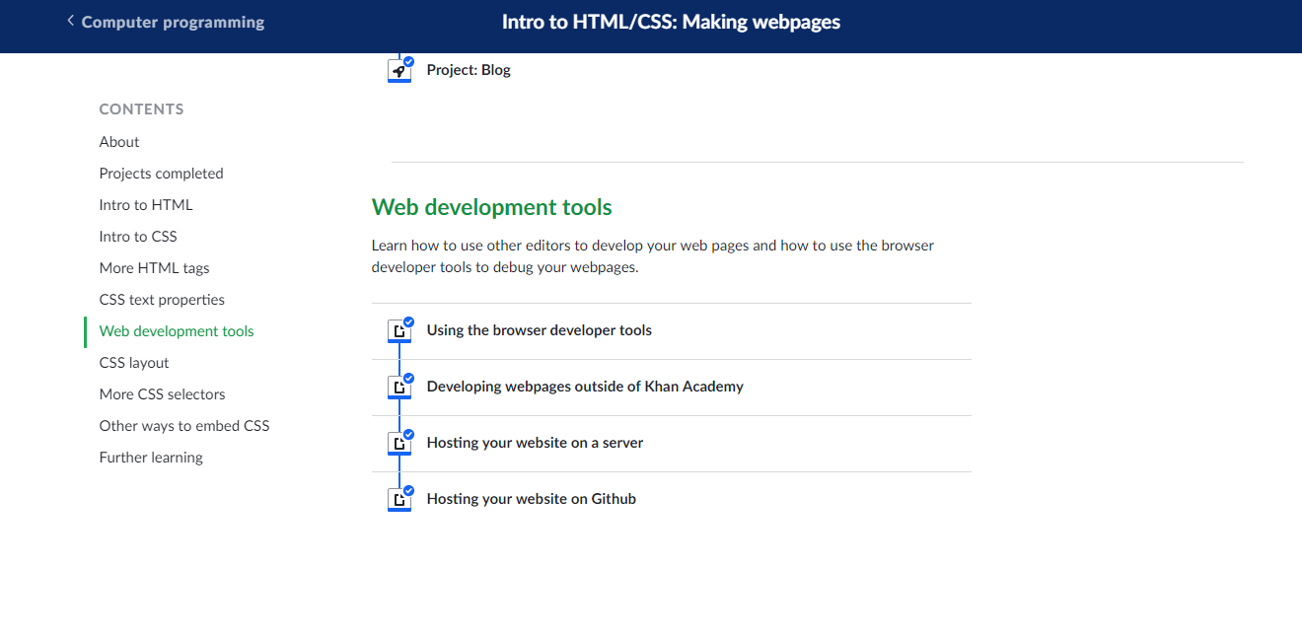Select Intro to HTML in contents
The height and width of the screenshot is (639, 1302).
(146, 205)
